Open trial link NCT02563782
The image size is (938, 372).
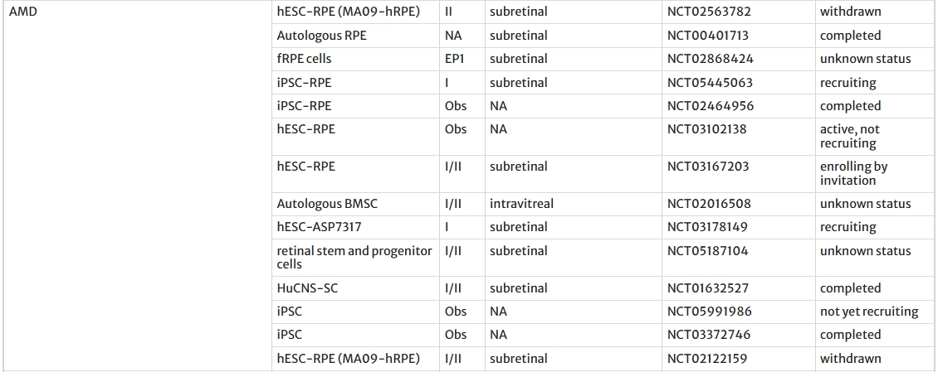pos(710,12)
